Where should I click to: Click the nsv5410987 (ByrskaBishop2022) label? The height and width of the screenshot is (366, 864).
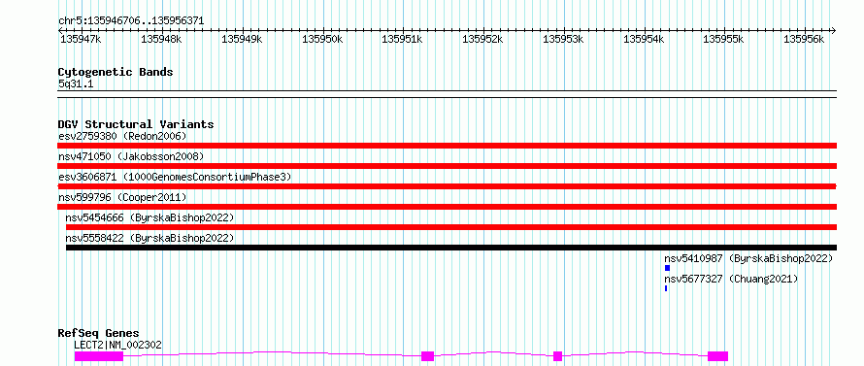point(748,258)
